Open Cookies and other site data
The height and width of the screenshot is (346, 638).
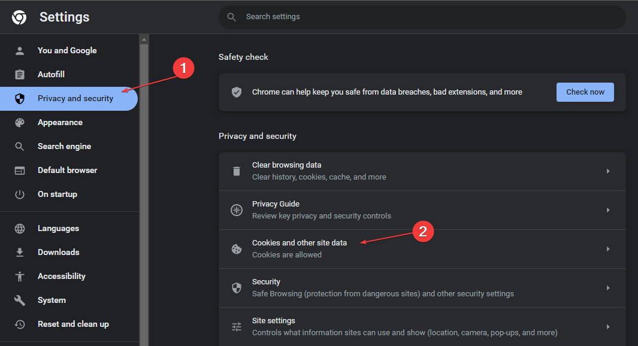point(300,243)
